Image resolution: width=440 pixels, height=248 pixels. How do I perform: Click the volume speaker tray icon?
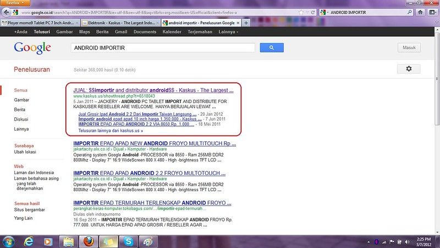point(407,242)
